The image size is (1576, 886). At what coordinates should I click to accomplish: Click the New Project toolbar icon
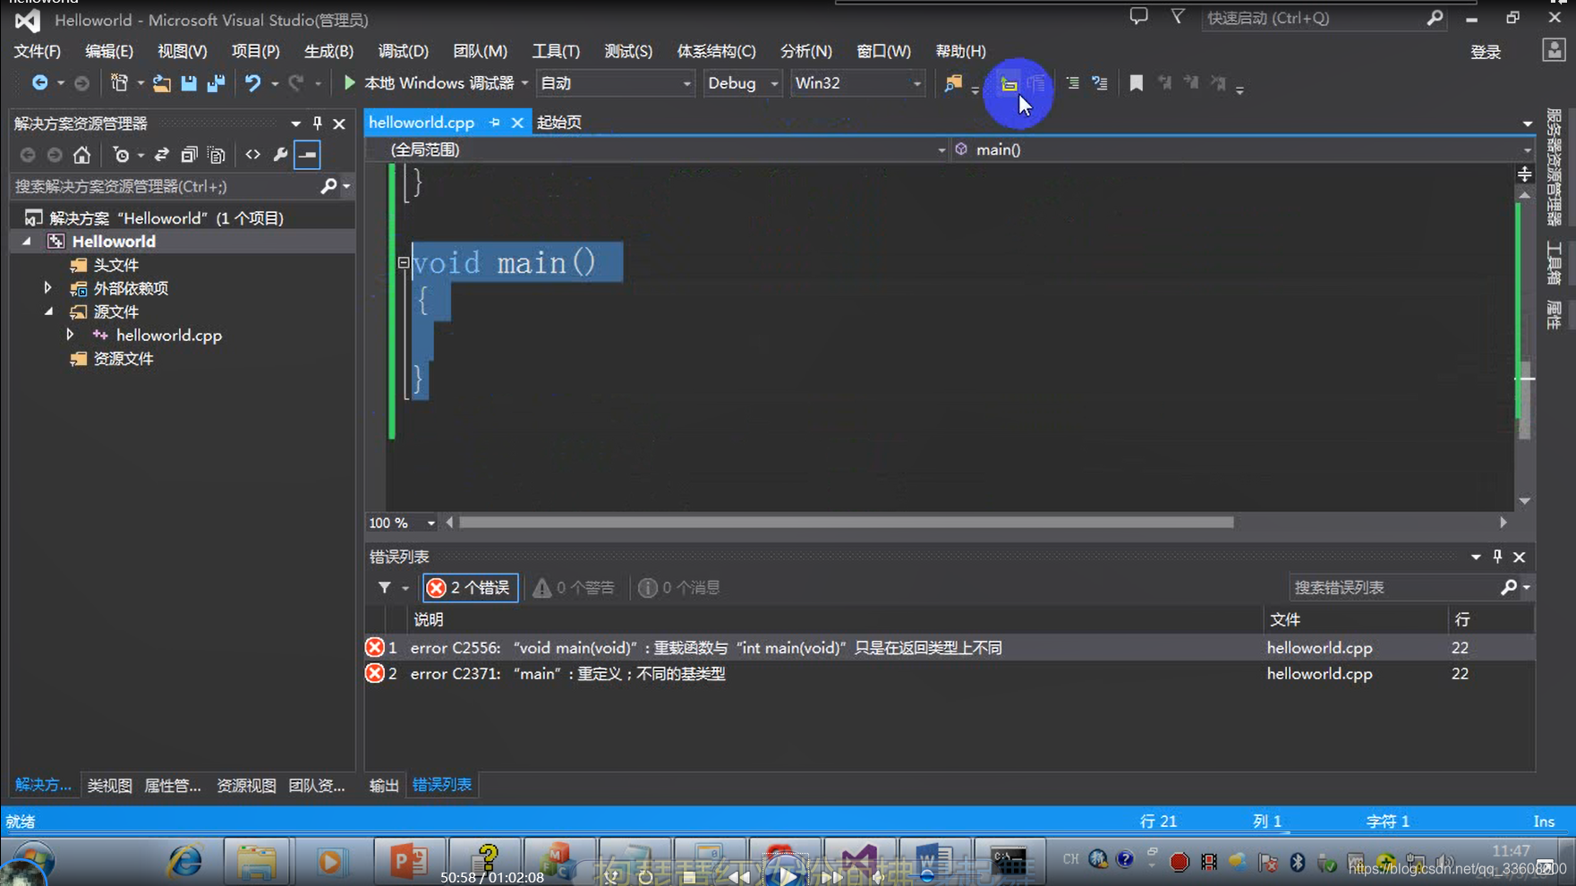point(119,82)
